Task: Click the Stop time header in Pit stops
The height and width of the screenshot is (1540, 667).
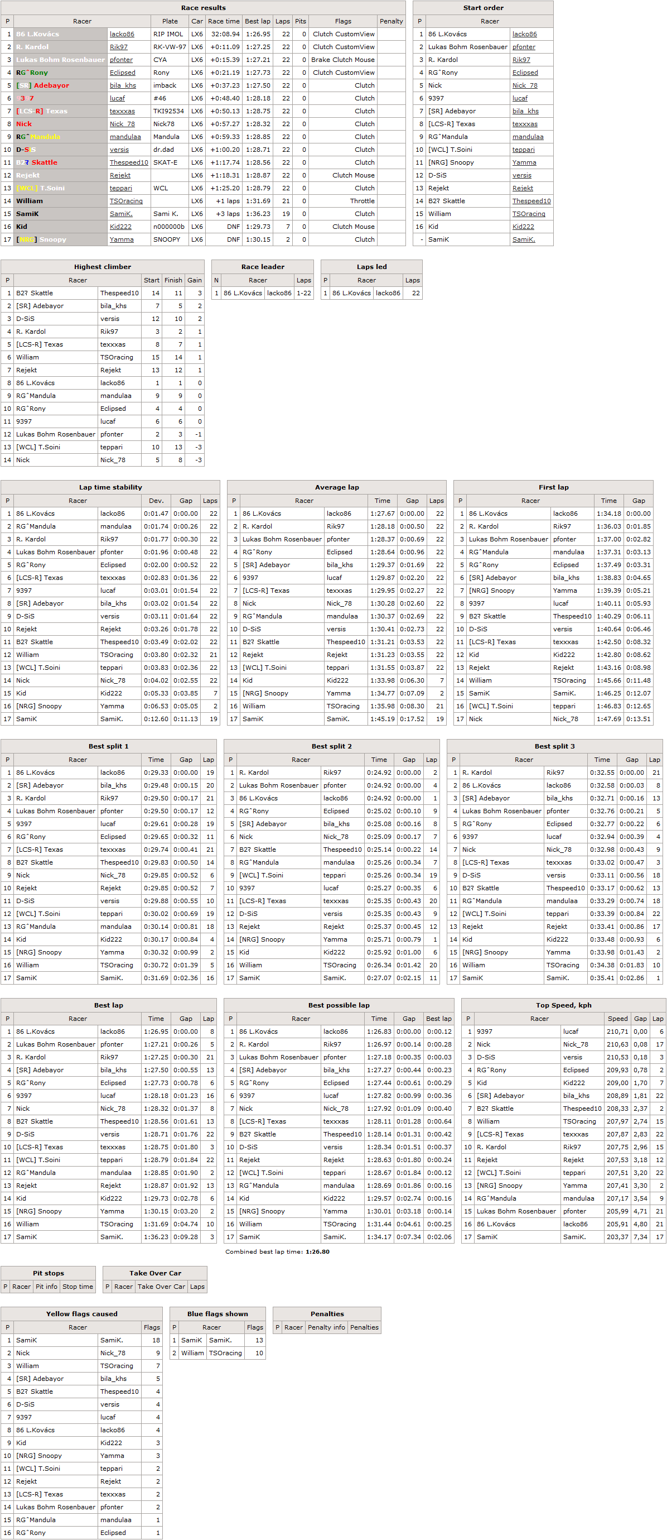Action: (x=78, y=1287)
